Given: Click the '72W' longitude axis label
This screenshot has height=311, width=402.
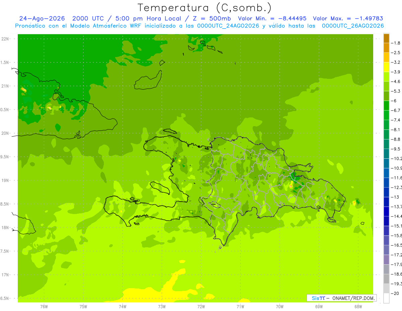Looking at the screenshot, I should 201,307.
